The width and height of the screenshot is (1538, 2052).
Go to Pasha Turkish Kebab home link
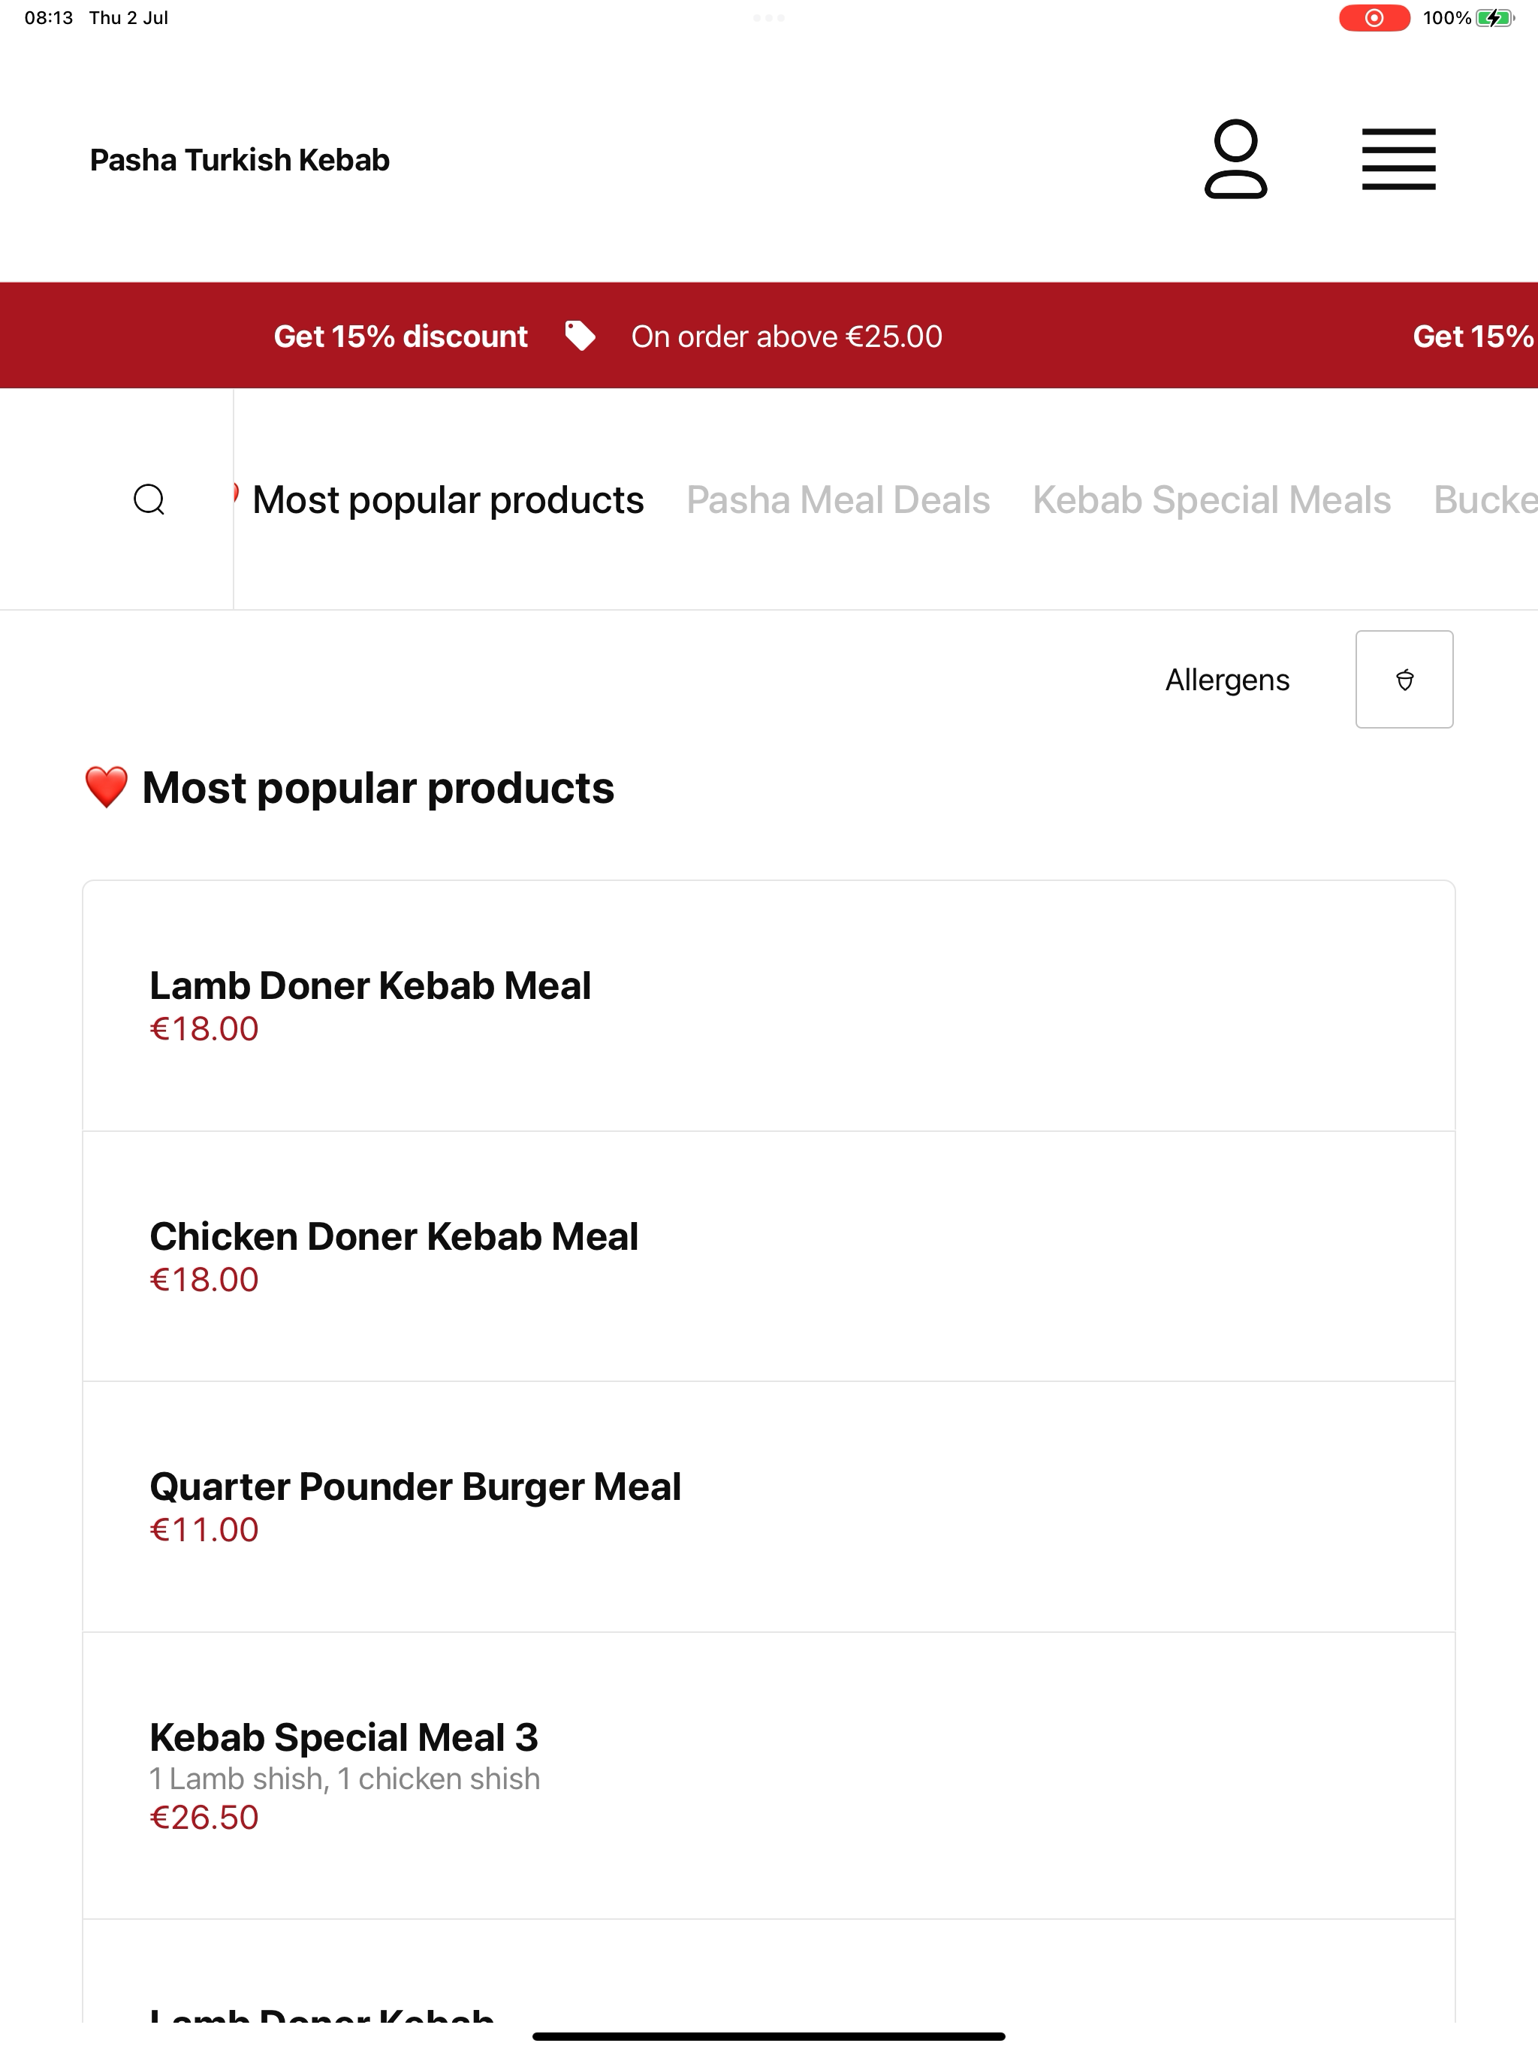click(x=240, y=159)
